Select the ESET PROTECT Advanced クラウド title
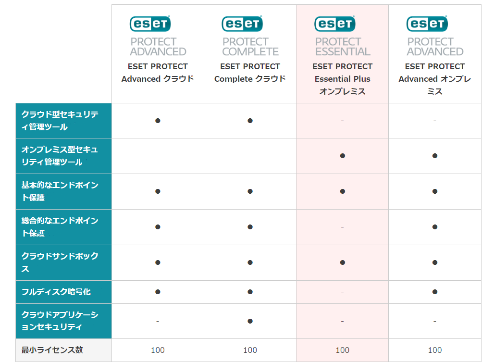The width and height of the screenshot is (494, 362). pos(158,73)
